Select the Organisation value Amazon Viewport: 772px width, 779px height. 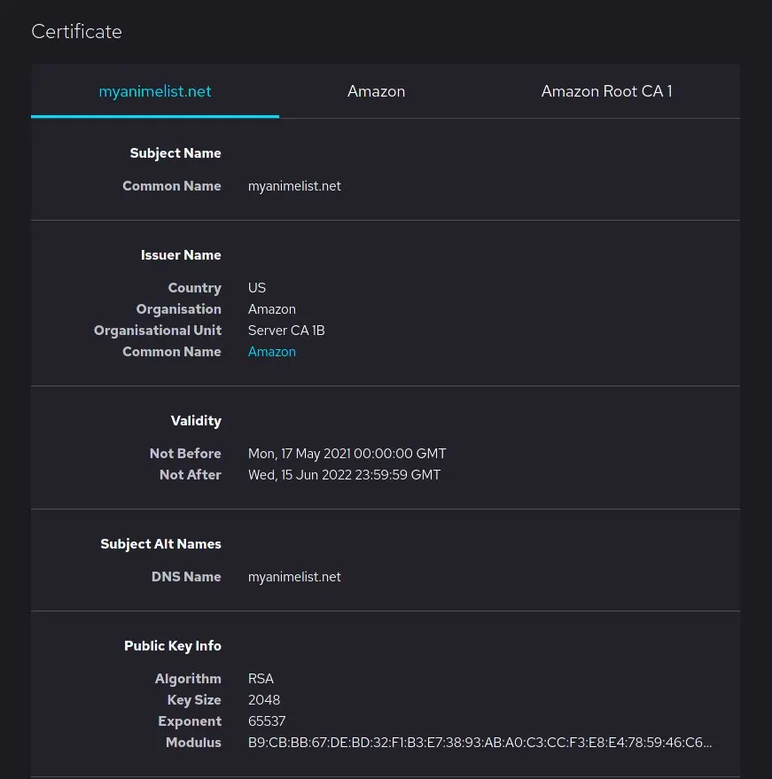(272, 309)
